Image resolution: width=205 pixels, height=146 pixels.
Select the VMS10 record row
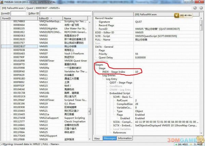click(44, 71)
